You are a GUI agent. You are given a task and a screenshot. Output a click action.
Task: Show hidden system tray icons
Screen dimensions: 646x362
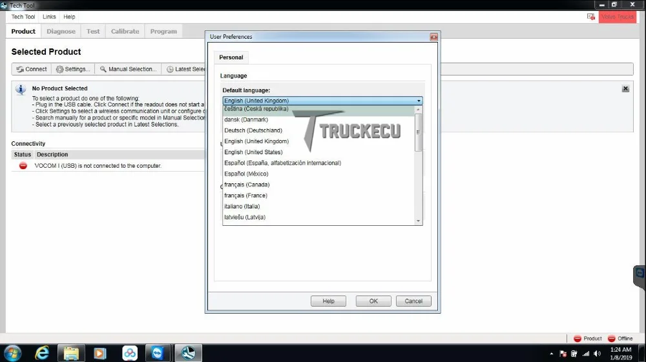point(551,354)
